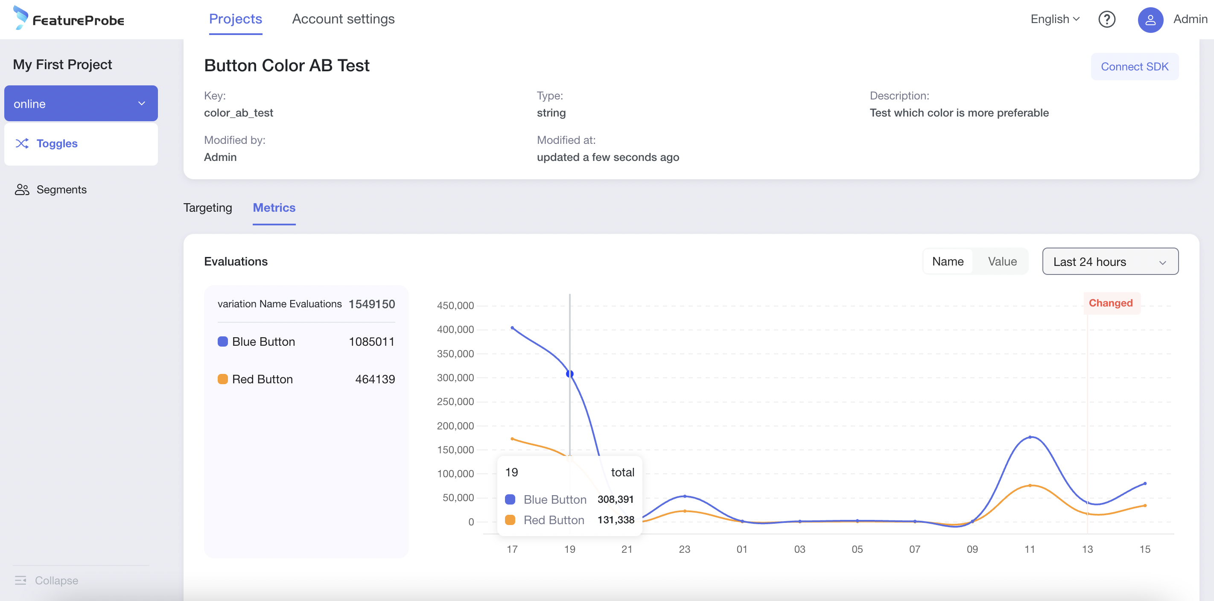This screenshot has height=601, width=1214.
Task: Click the FeatureProbe logo icon
Action: coord(21,18)
